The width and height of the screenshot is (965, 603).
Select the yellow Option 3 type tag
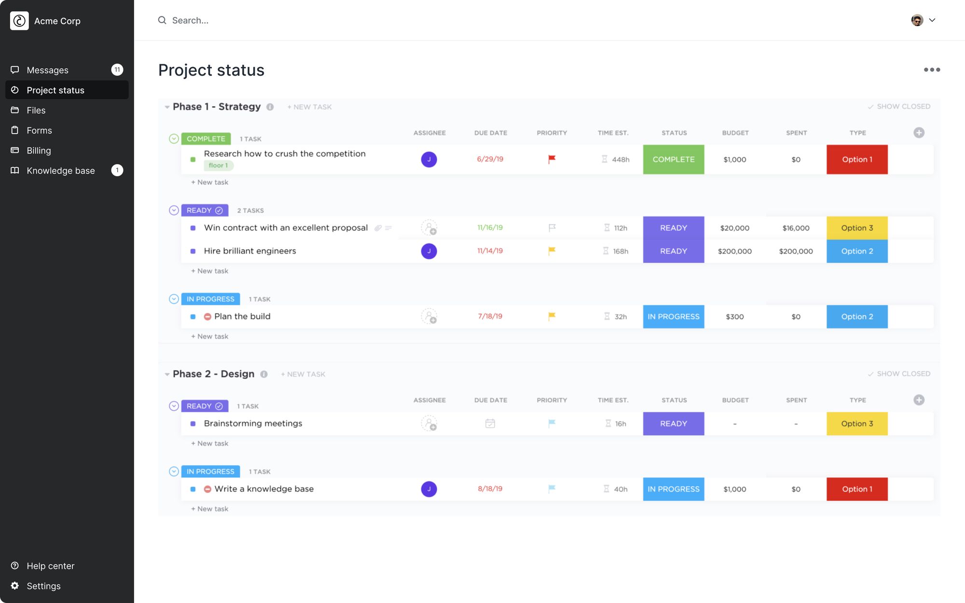pos(857,228)
